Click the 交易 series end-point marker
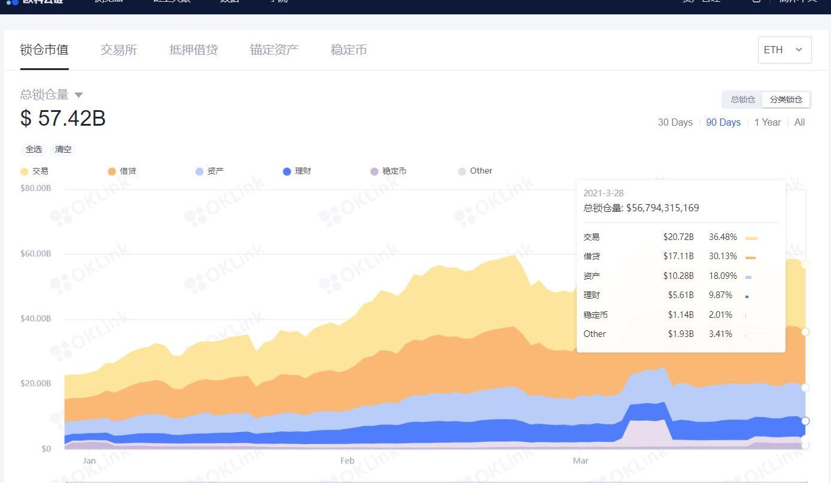 [805, 264]
